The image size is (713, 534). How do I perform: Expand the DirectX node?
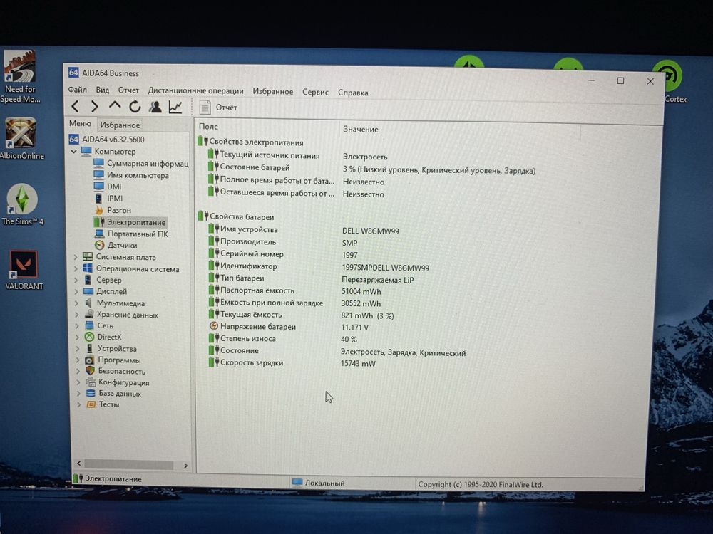click(x=77, y=337)
